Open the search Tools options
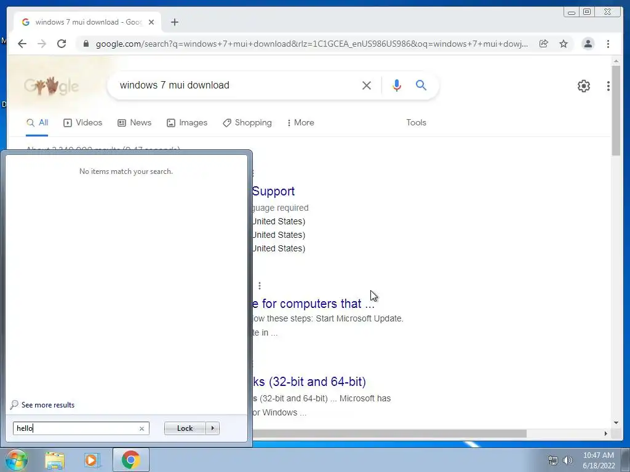630x472 pixels. tap(417, 122)
